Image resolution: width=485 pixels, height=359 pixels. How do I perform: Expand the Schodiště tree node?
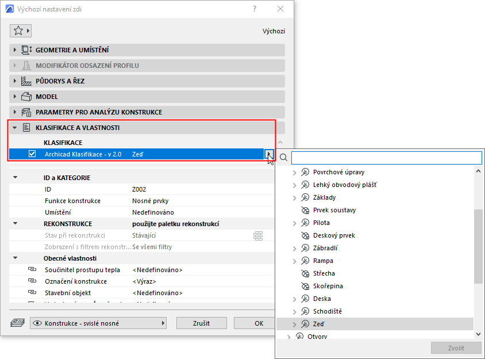pos(294,312)
